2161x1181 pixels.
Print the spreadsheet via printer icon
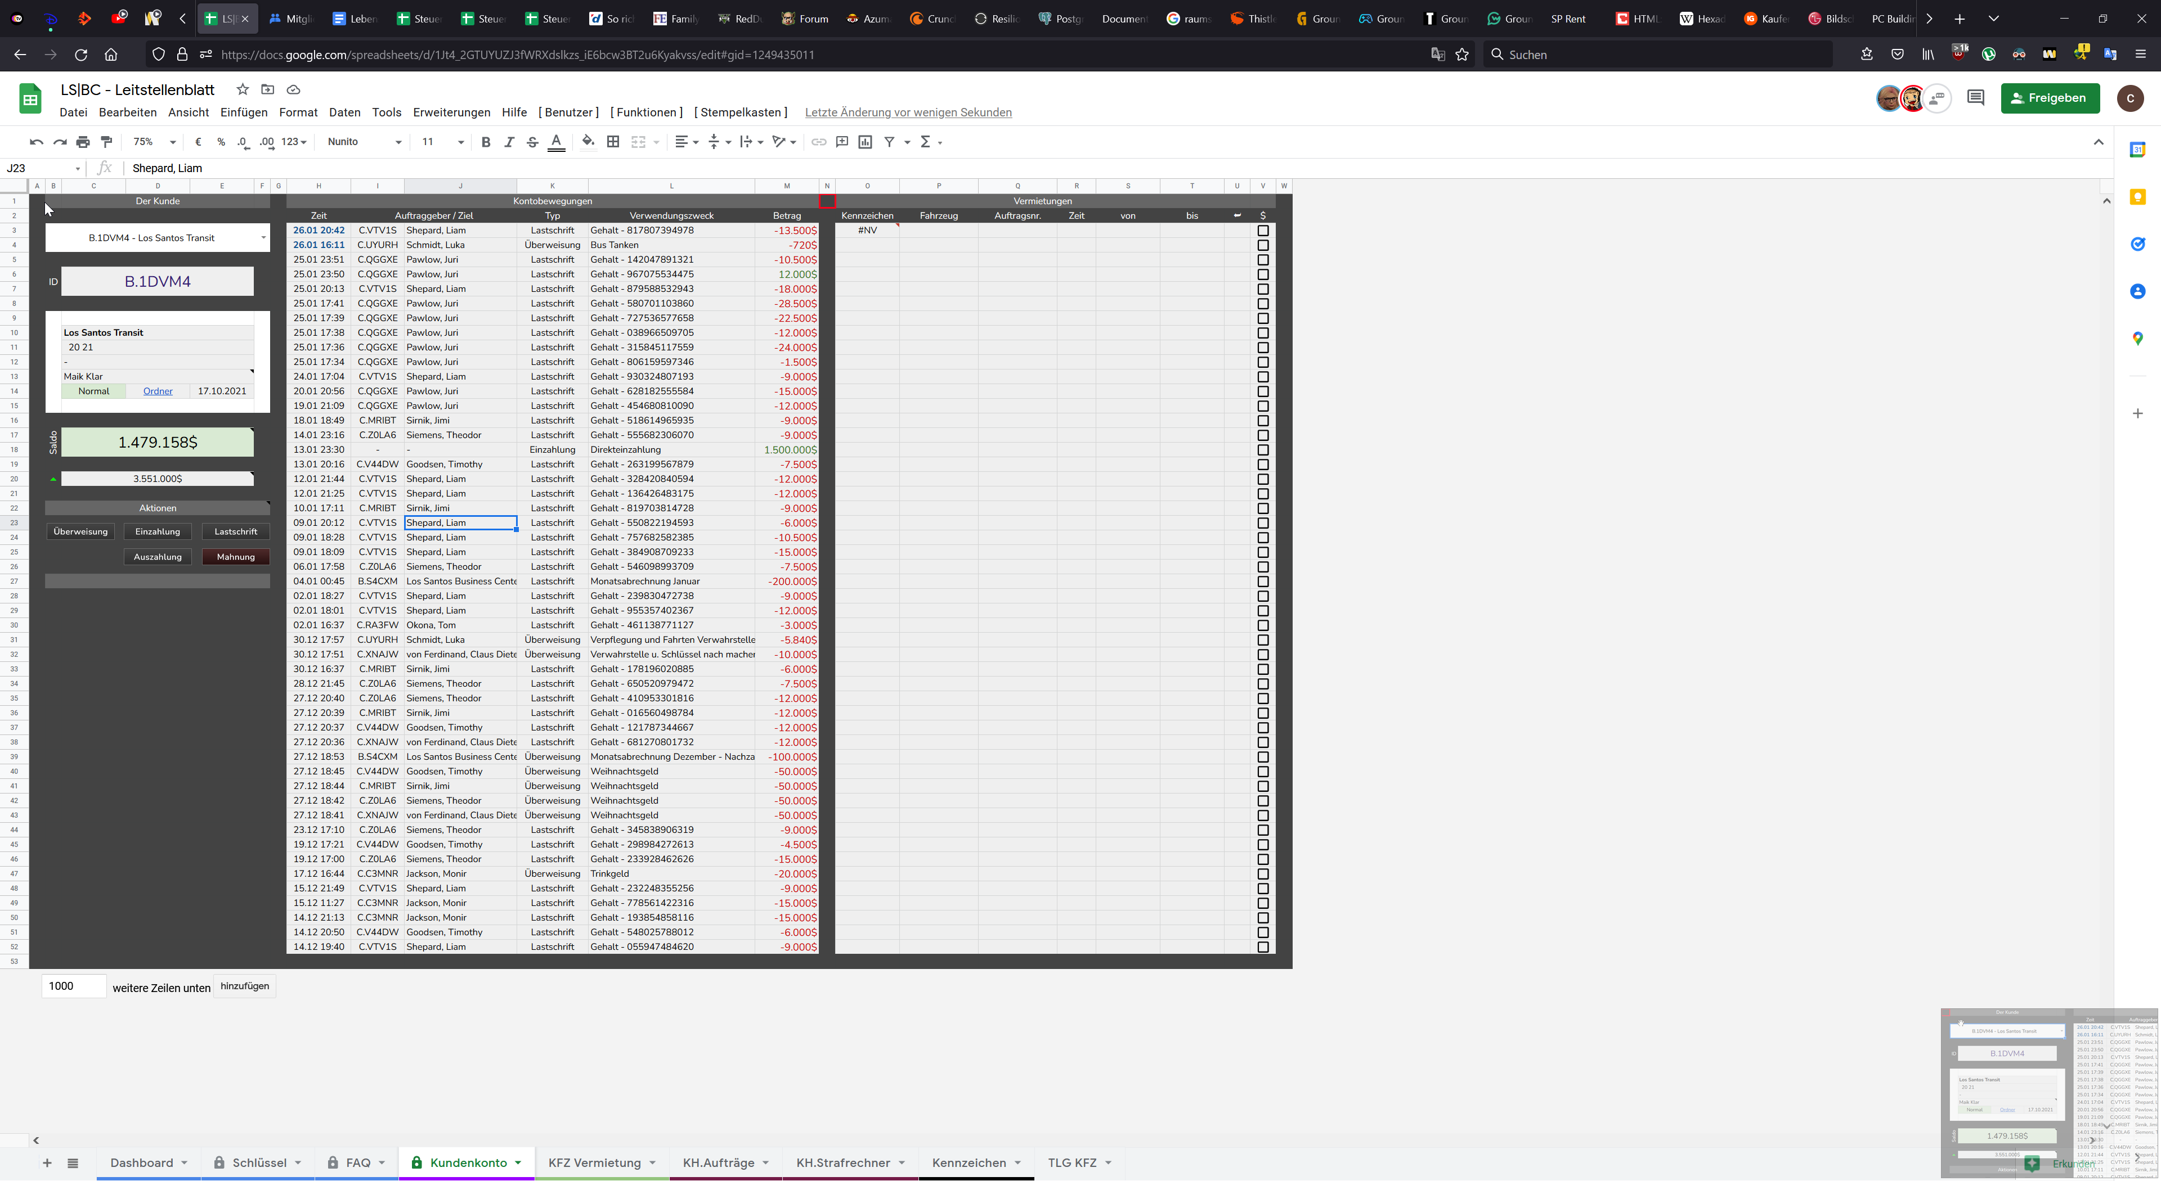[x=83, y=142]
